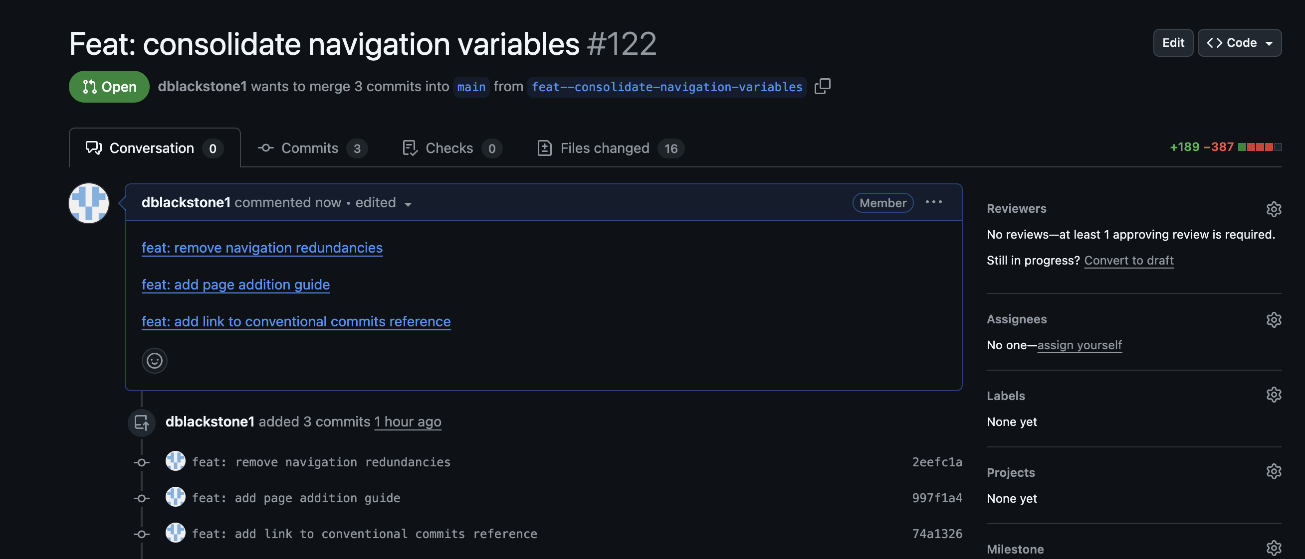Click Convert to draft link
The width and height of the screenshot is (1305, 559).
(1128, 261)
